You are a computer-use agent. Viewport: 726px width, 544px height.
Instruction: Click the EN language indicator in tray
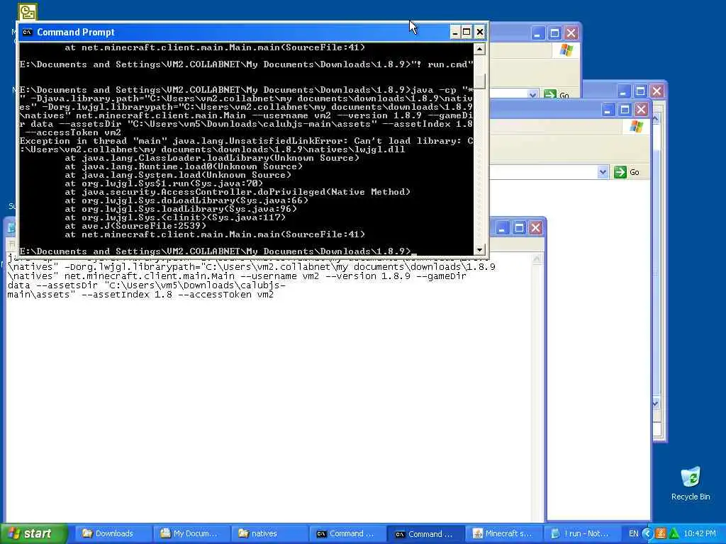point(633,533)
